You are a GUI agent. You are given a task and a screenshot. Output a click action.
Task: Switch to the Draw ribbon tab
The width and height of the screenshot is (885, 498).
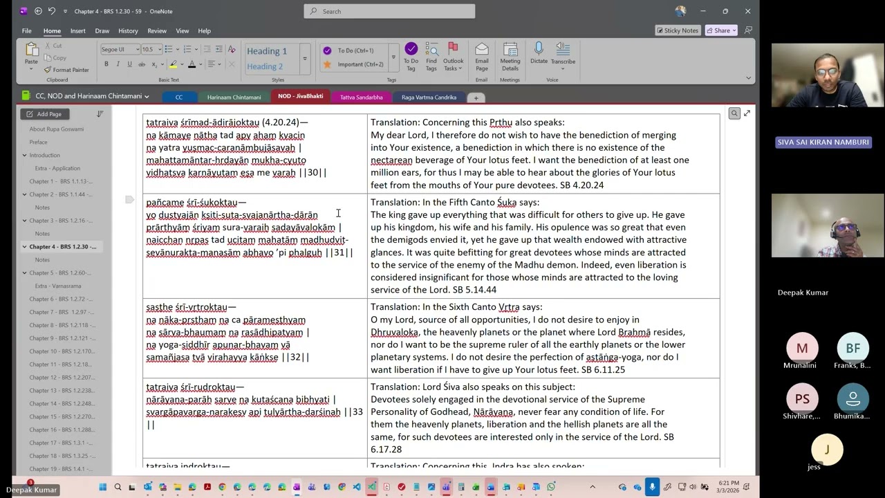(x=102, y=31)
